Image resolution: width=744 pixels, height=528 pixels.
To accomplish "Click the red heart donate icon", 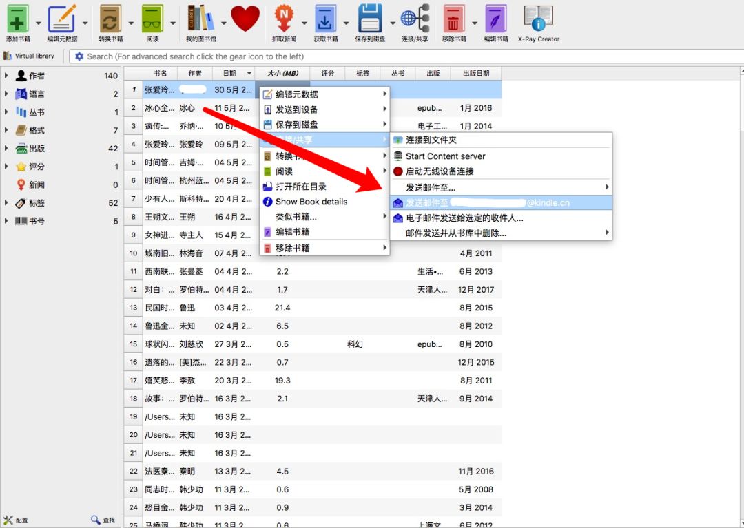I will point(245,19).
